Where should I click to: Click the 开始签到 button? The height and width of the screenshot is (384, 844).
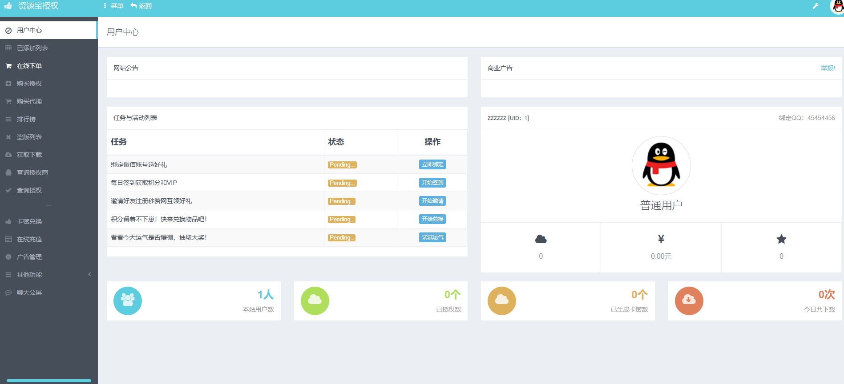click(432, 183)
